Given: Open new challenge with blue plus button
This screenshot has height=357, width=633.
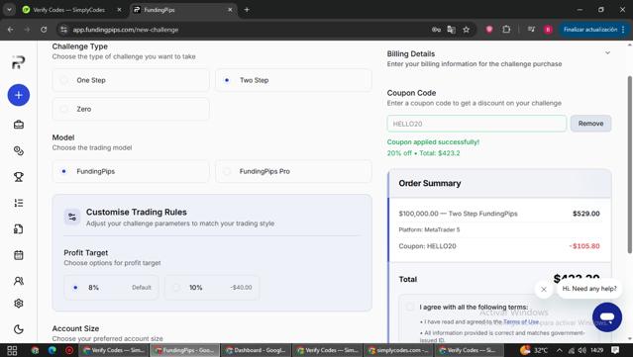Looking at the screenshot, I should pyautogui.click(x=19, y=95).
